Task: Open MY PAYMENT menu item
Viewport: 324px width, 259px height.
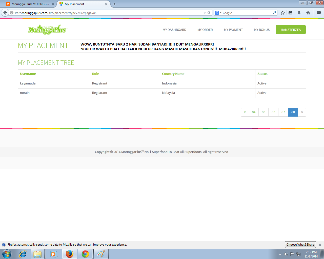Action: click(233, 30)
